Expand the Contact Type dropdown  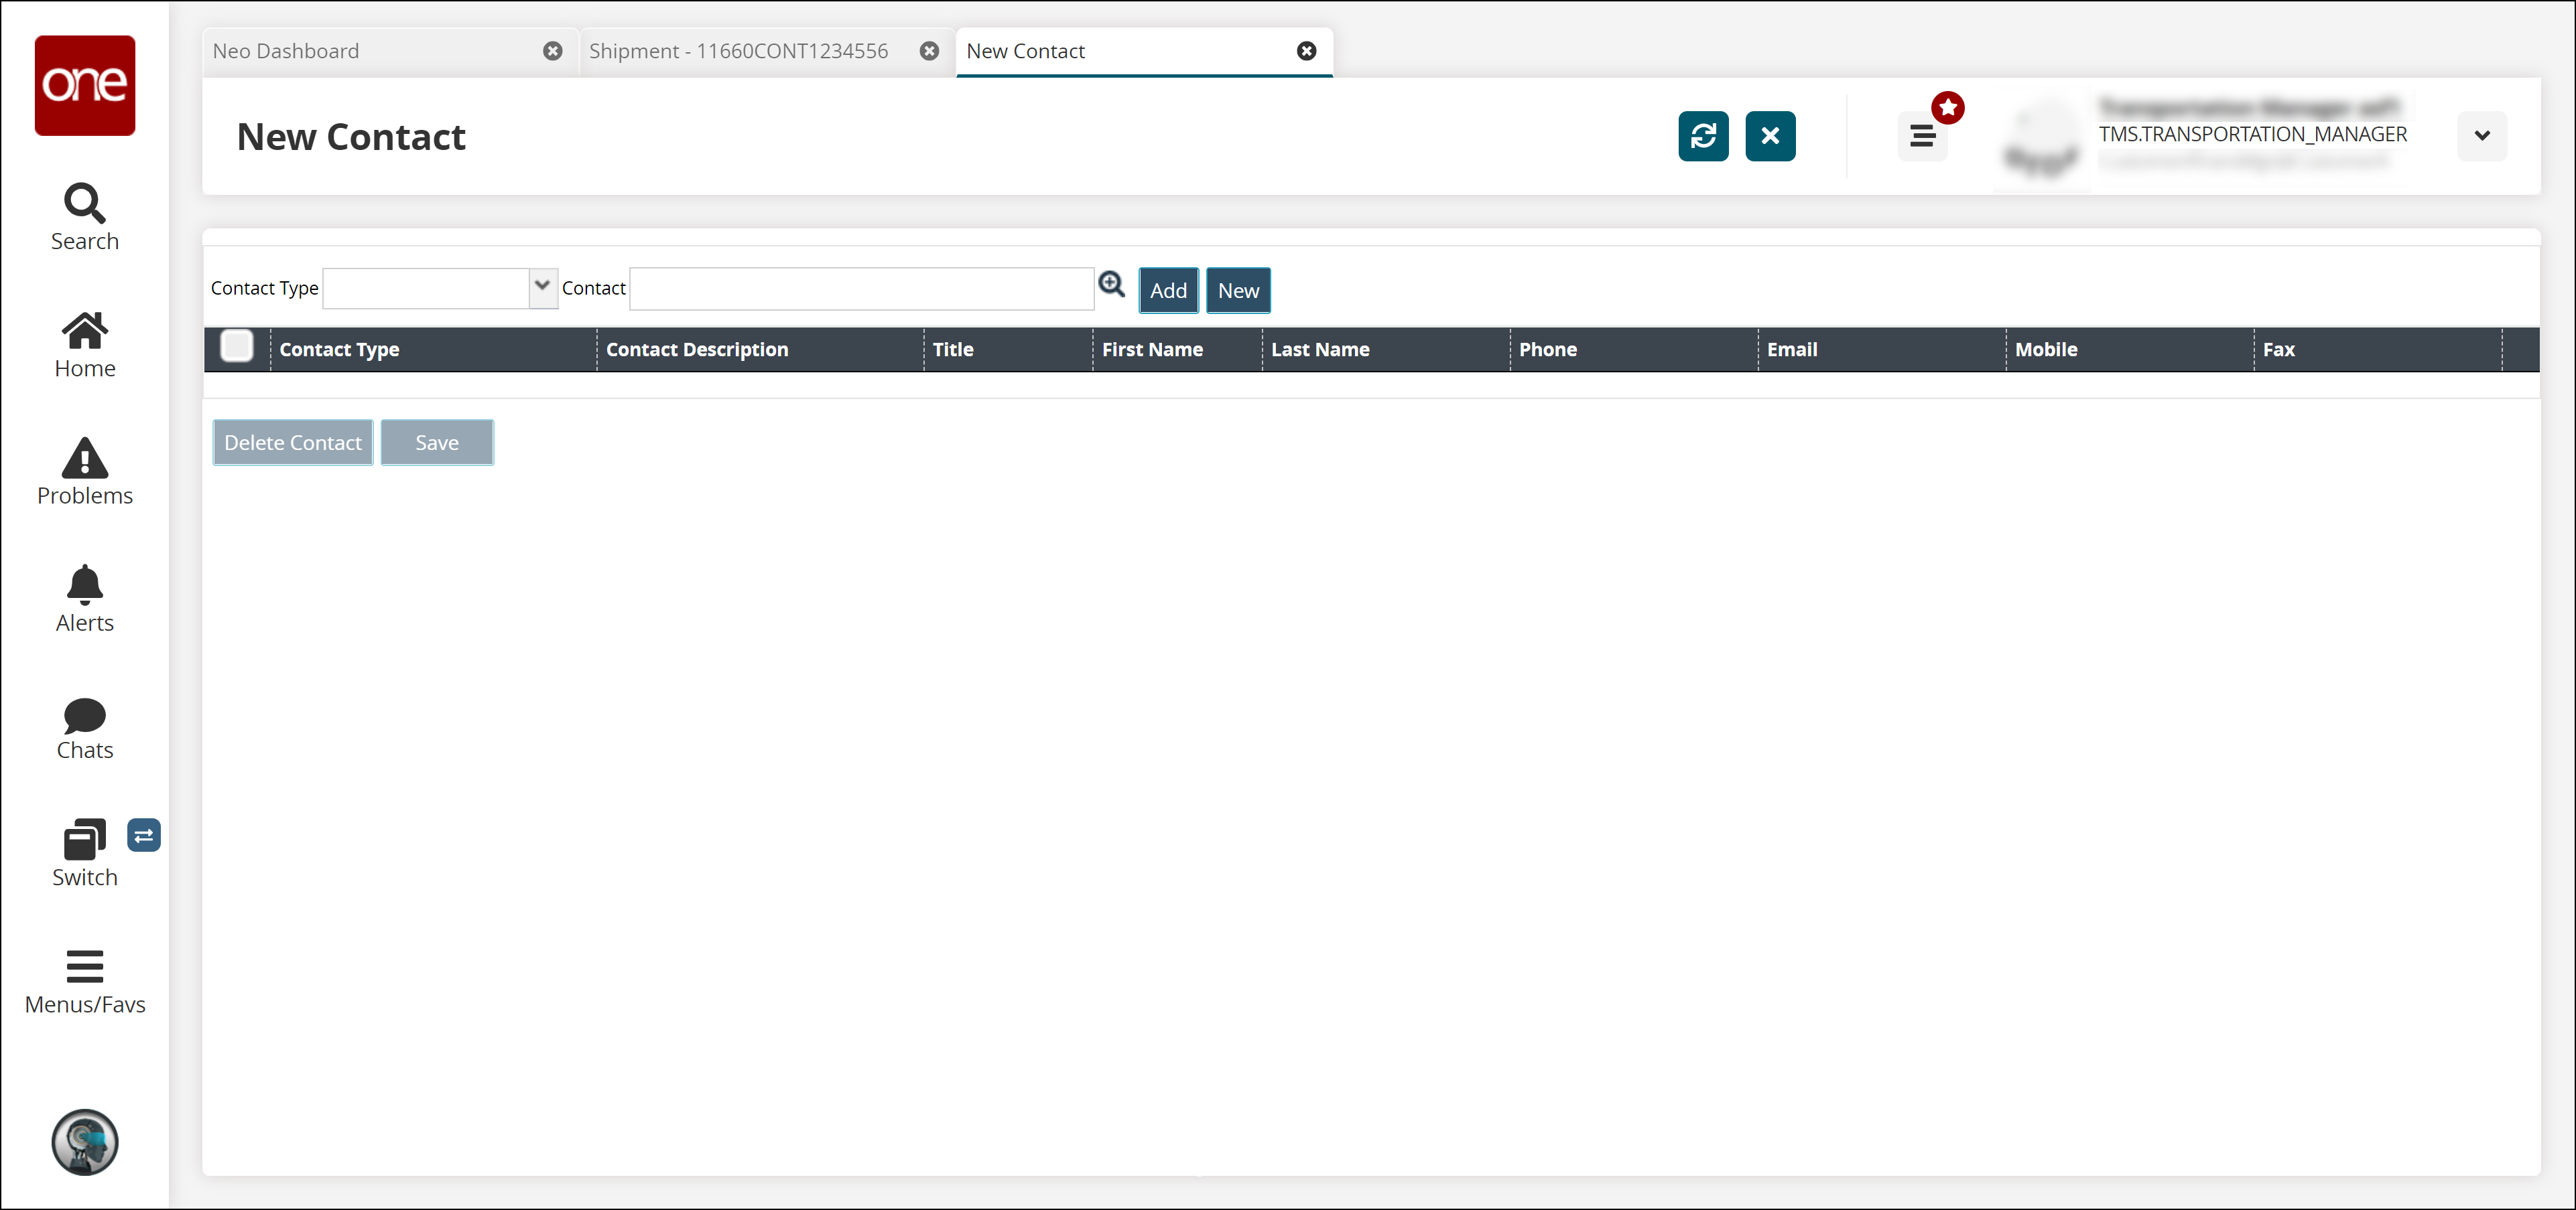pyautogui.click(x=542, y=287)
